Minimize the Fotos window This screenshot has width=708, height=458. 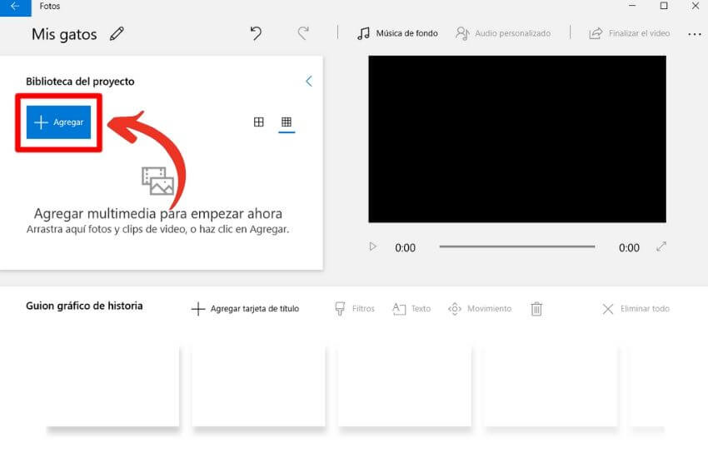[x=632, y=6]
